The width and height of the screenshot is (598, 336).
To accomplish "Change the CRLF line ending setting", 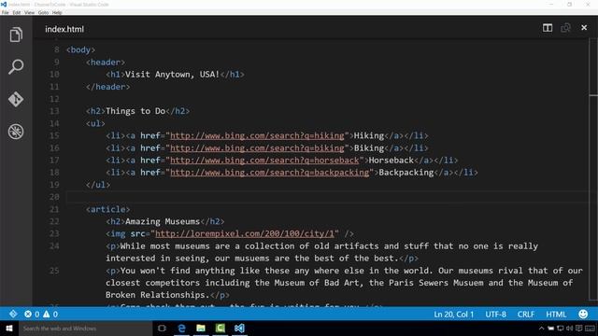I will [525, 315].
